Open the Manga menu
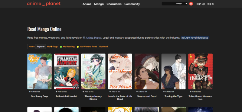 coord(99,4)
